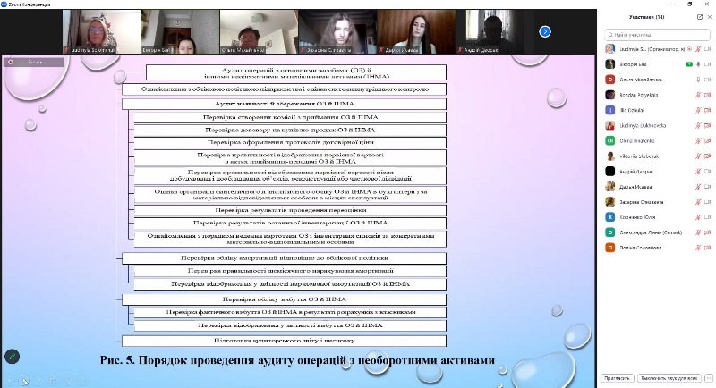Select avatar of Olena Hnatenko in list
716x388 pixels.
click(x=610, y=140)
